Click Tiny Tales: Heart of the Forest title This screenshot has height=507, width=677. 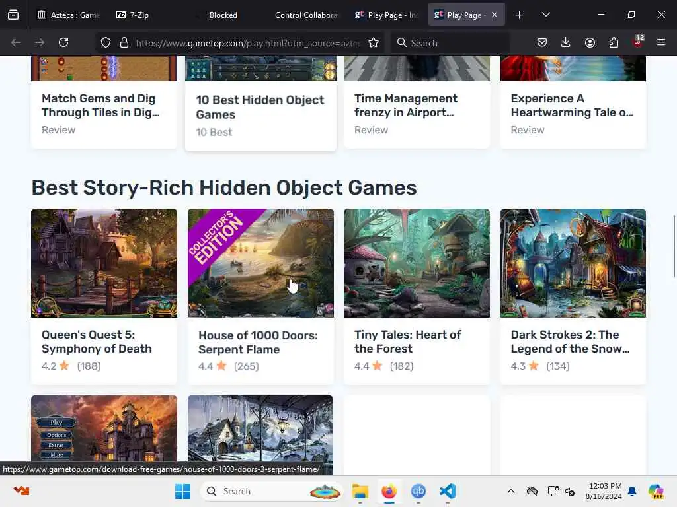tap(407, 341)
